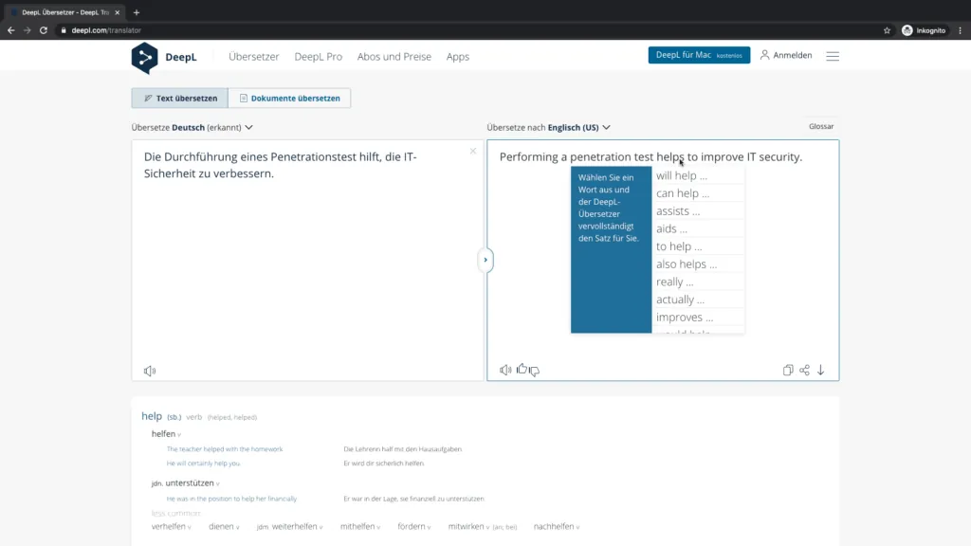Screen dimensions: 971x546
Task: Clear the source text with the X
Action: 473,151
